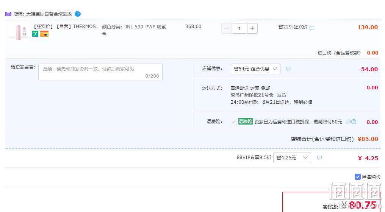The width and height of the screenshot is (385, 212).
Task: Click the 88VIP专享9.5折 label
Action: pos(254,157)
